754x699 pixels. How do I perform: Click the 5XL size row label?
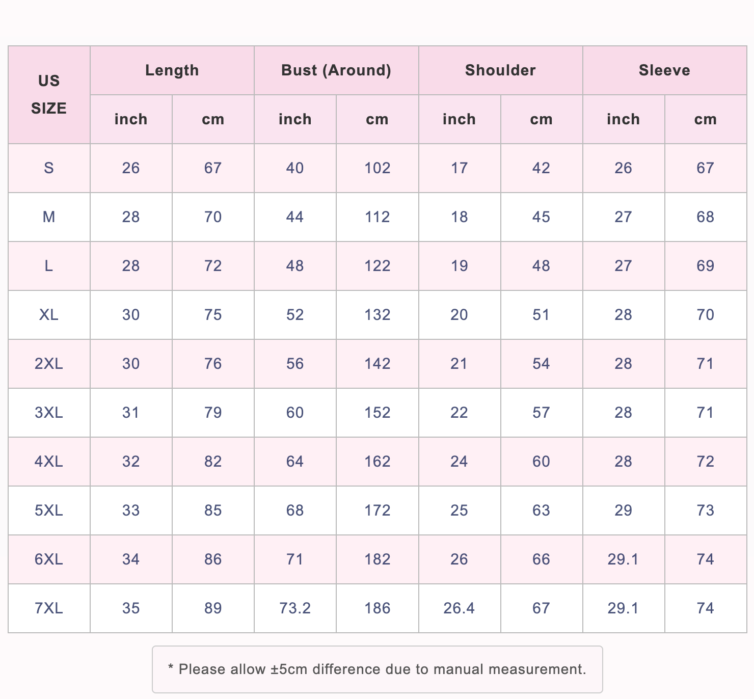pyautogui.click(x=49, y=510)
